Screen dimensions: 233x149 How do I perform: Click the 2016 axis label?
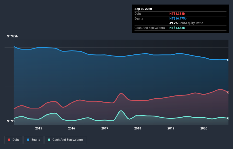click(x=72, y=128)
